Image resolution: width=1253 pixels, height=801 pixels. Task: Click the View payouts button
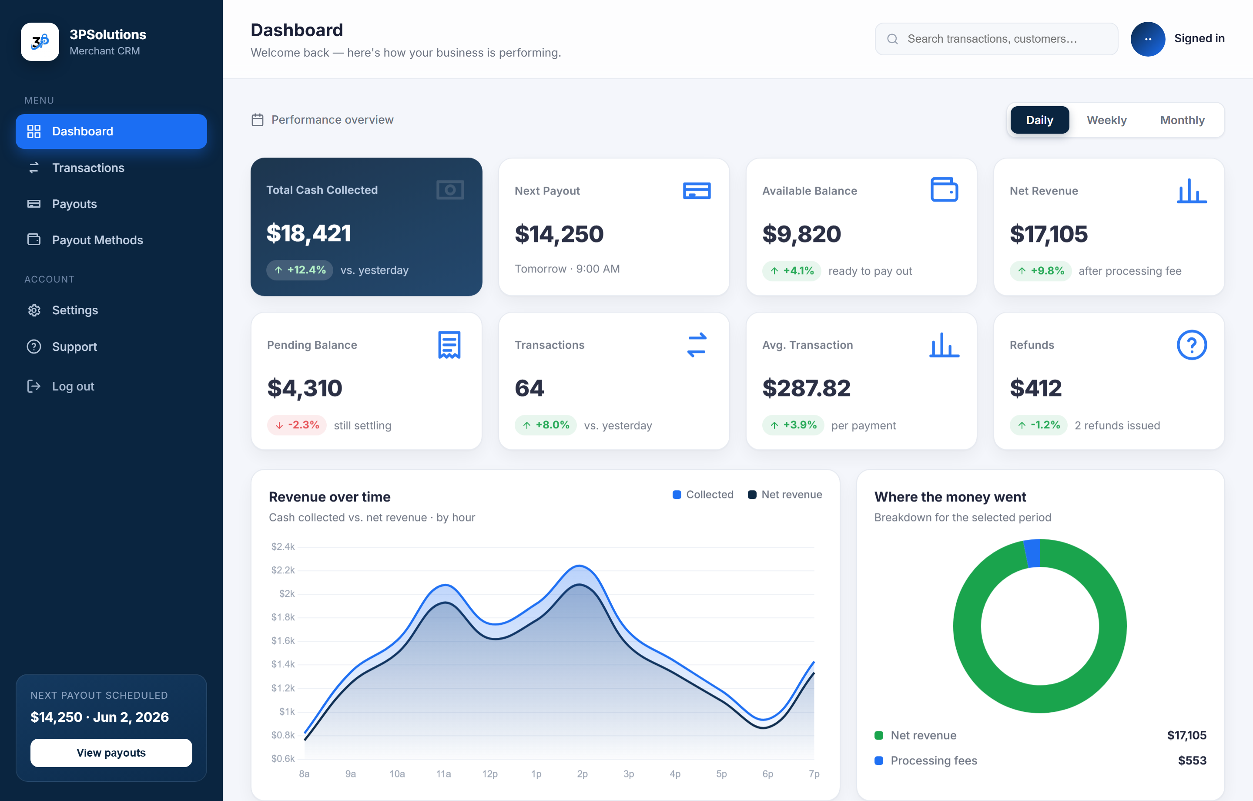pyautogui.click(x=111, y=753)
